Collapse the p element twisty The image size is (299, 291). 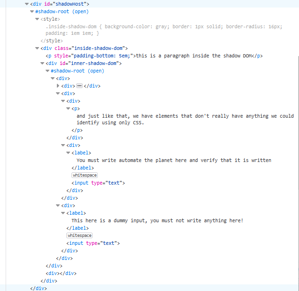(x=68, y=108)
